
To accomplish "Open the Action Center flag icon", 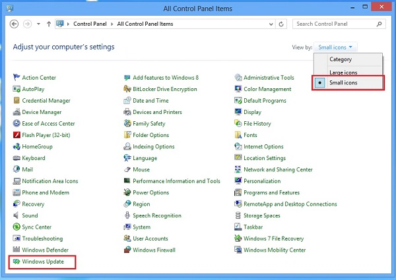I will (x=16, y=78).
